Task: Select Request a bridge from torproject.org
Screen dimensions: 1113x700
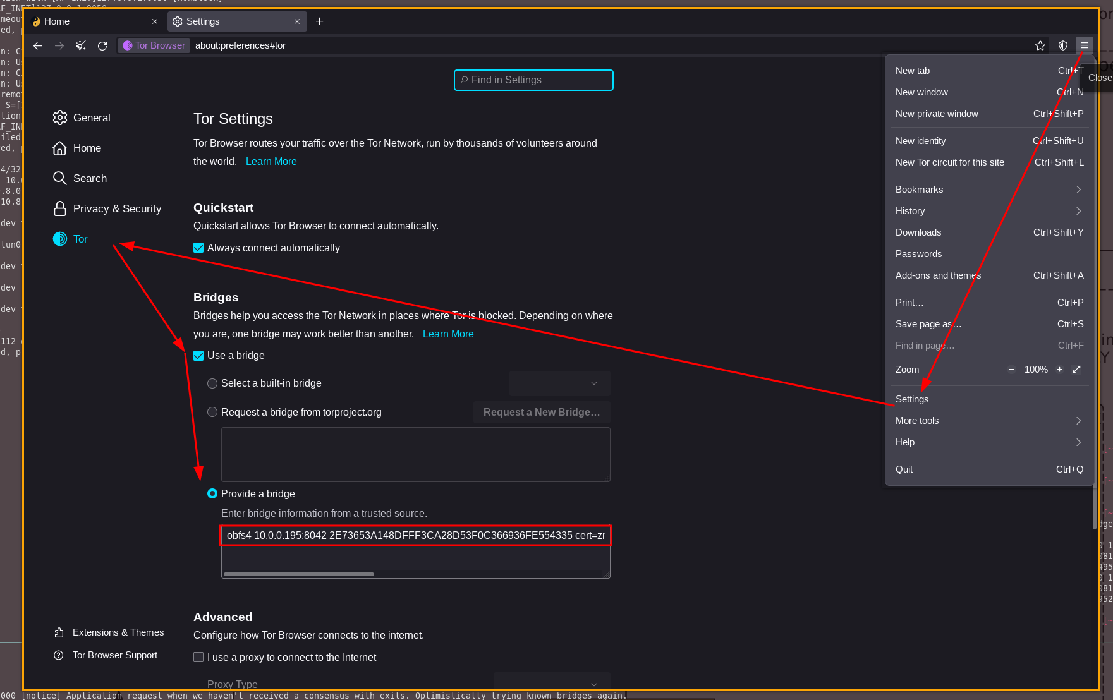Action: point(212,412)
